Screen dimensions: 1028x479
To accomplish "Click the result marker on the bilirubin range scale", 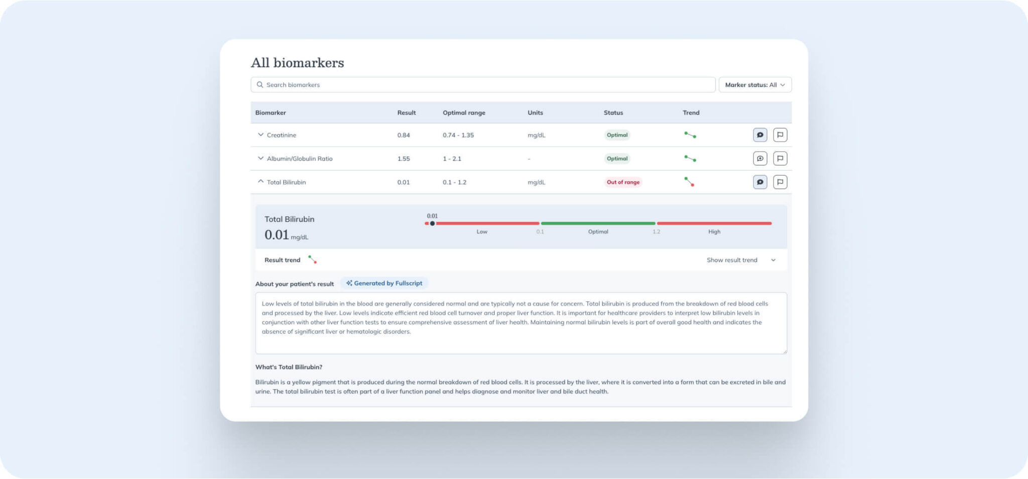I will 432,223.
